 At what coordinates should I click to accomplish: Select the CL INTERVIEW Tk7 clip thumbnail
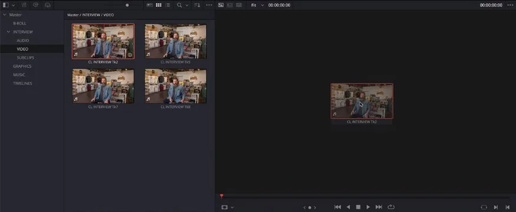103,86
